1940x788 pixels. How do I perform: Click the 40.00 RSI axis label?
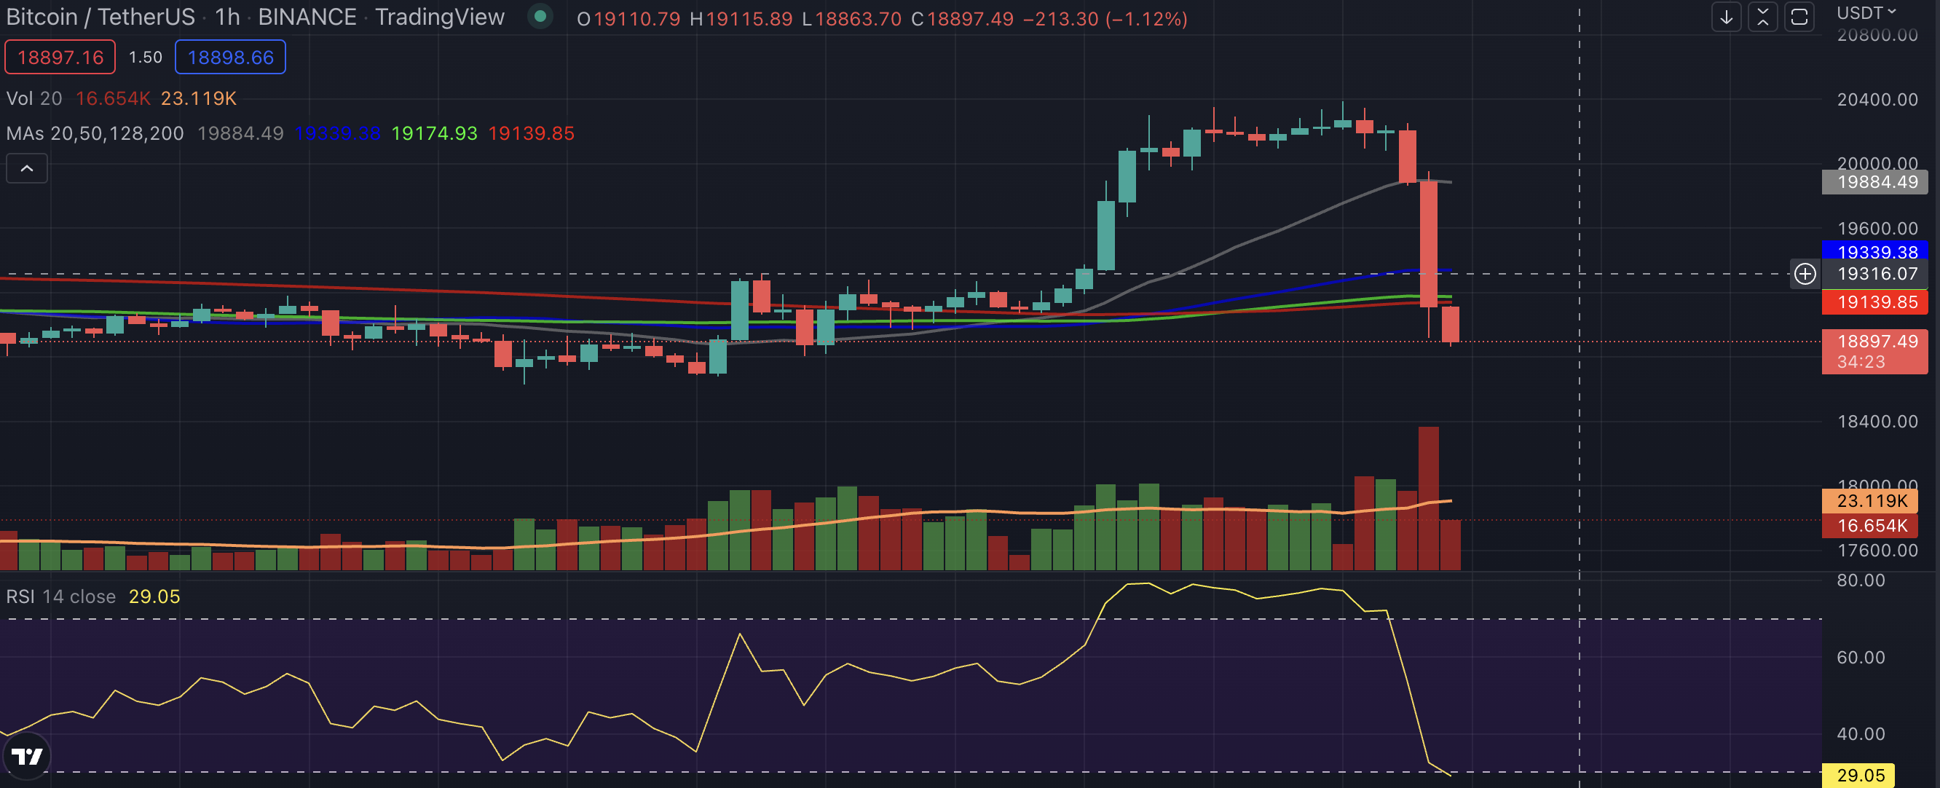click(x=1861, y=734)
